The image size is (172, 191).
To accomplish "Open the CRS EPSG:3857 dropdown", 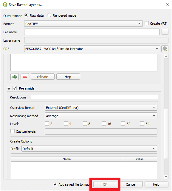I will pos(92,49).
